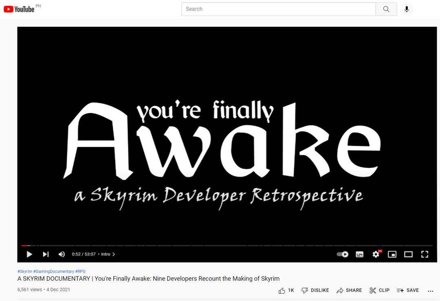The image size is (440, 301).
Task: Share the video via SHARE button
Action: 350,290
